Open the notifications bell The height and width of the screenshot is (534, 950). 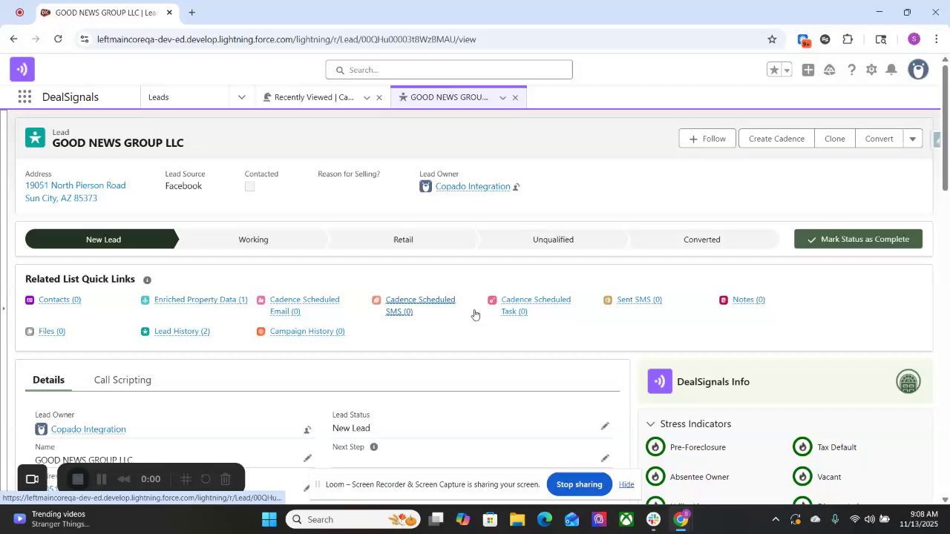[891, 70]
